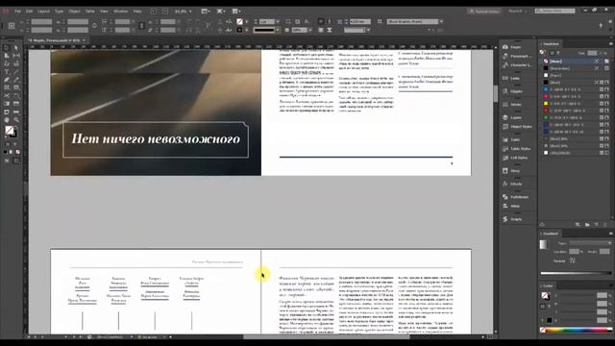The height and width of the screenshot is (346, 615).
Task: Click the fill and stroke box in toolbox
Action: (11, 132)
